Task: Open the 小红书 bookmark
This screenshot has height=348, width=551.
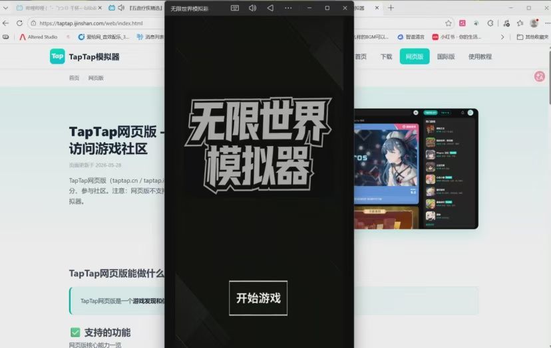Action: (457, 37)
